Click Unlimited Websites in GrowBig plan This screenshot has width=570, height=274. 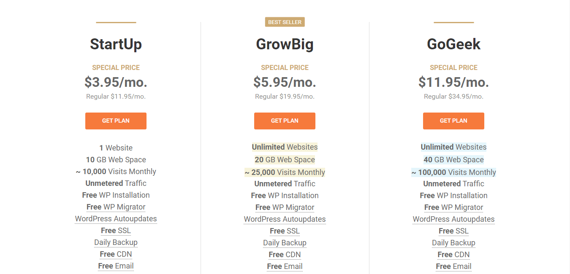tap(285, 147)
